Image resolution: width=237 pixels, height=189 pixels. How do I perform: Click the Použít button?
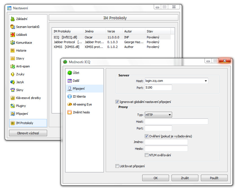click(214, 178)
